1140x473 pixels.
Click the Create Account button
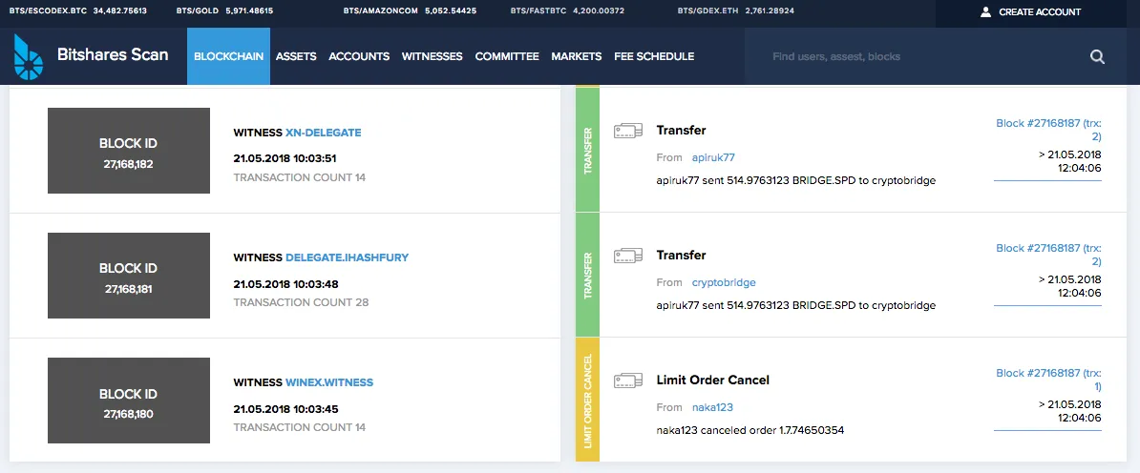pos(1030,11)
